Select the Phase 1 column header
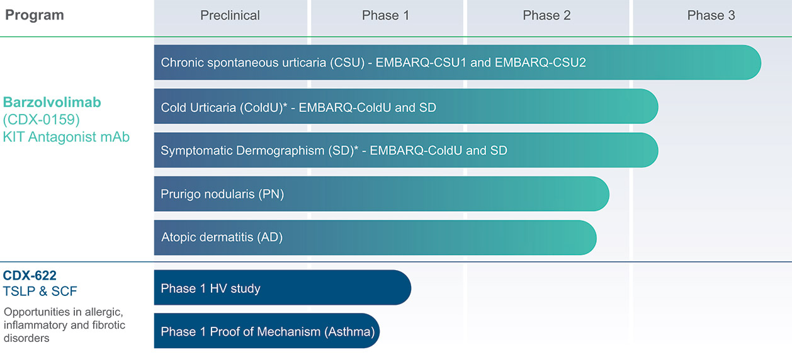This screenshot has width=792, height=357. tap(386, 15)
